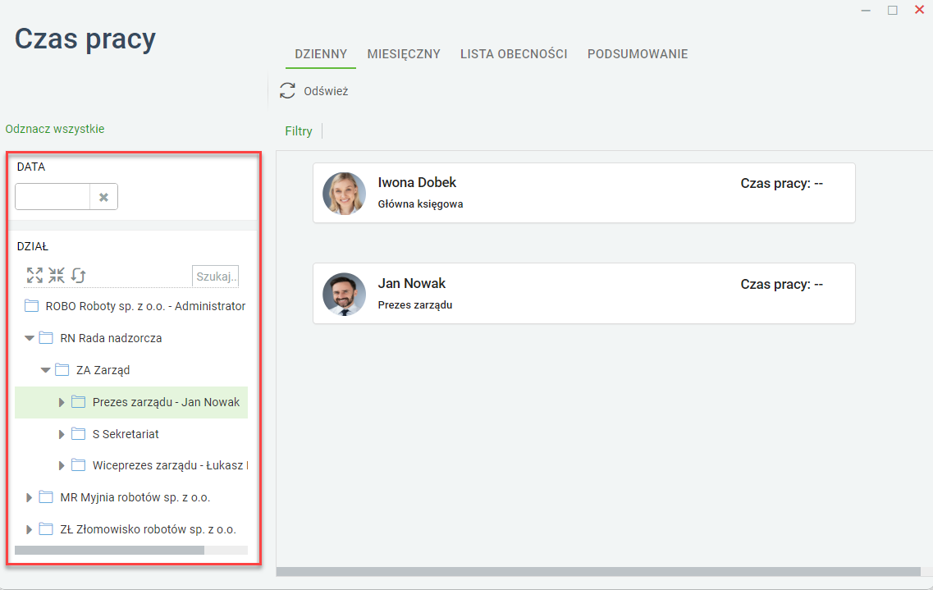
Task: Reload the department tree
Action: click(79, 276)
